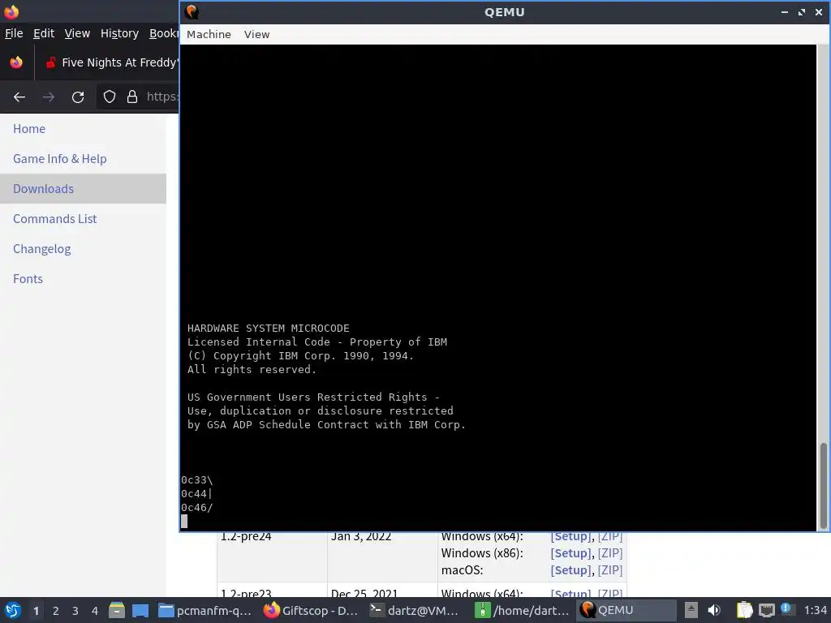The width and height of the screenshot is (831, 623).
Task: Click the network status tray icon
Action: pos(766,610)
